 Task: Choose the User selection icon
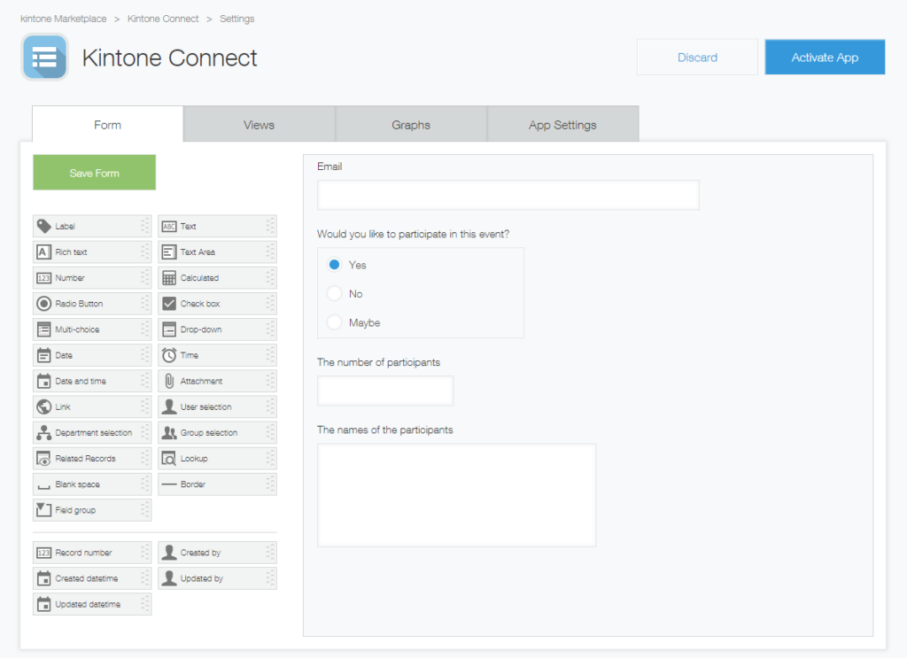169,407
